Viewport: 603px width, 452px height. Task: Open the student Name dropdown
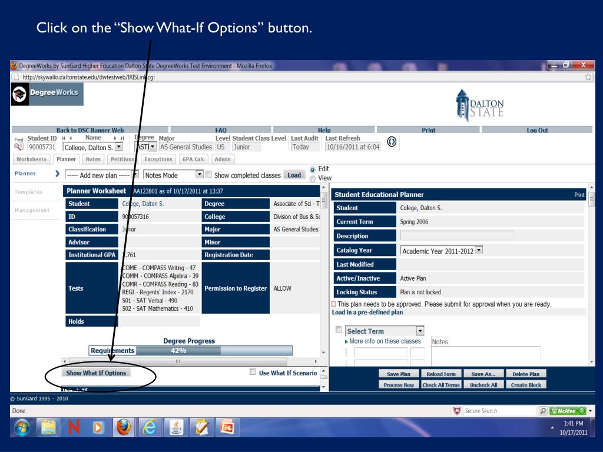(119, 147)
